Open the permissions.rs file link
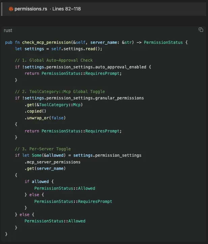Viewport: 208px width, 244px height. [31, 9]
